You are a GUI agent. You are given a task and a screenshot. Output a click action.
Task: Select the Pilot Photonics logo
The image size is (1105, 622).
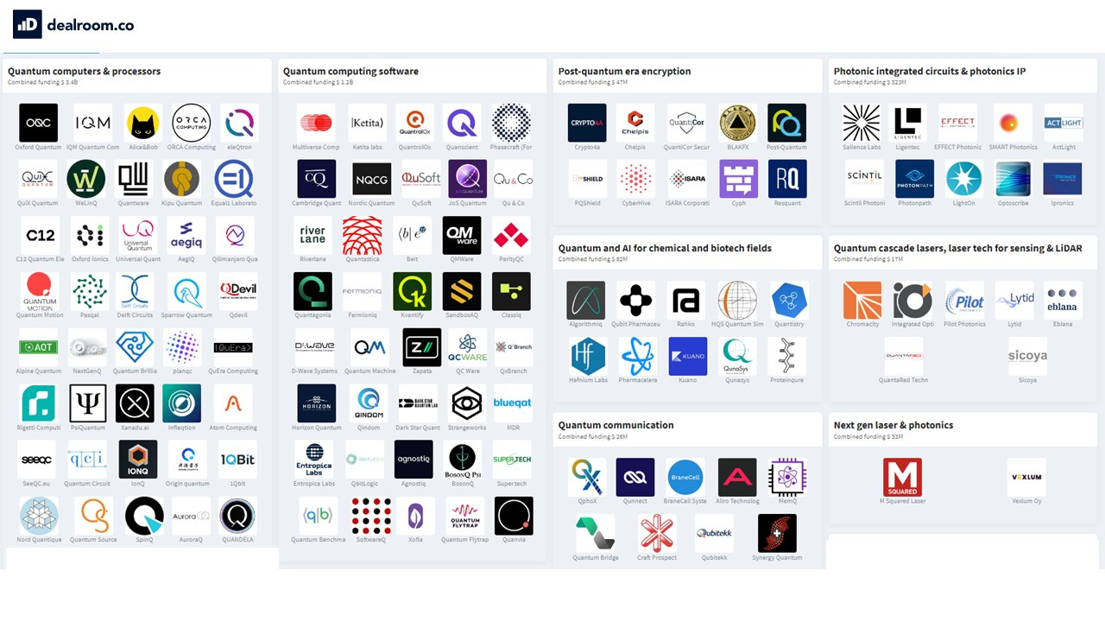point(964,300)
